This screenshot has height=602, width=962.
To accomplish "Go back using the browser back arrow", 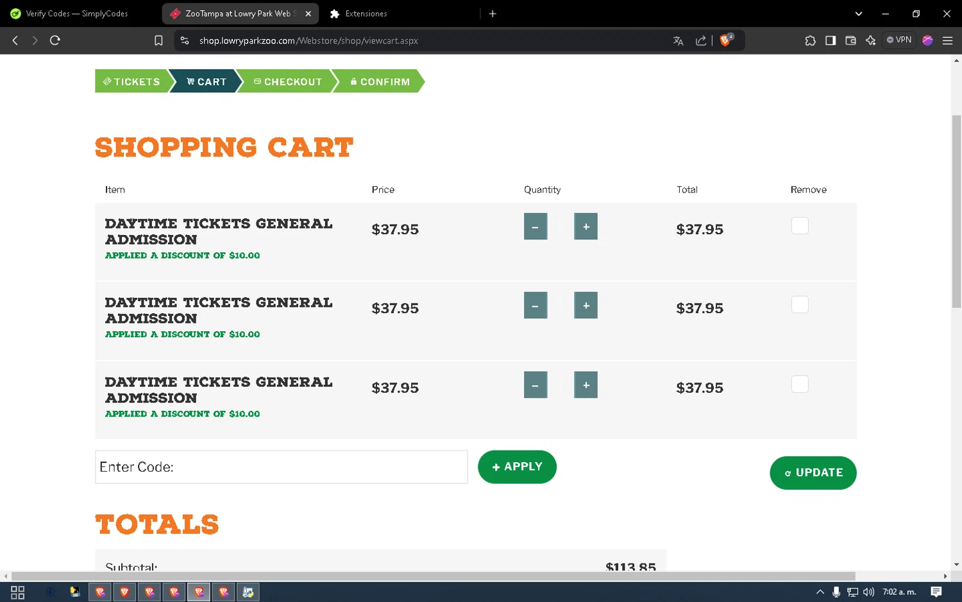I will click(15, 40).
